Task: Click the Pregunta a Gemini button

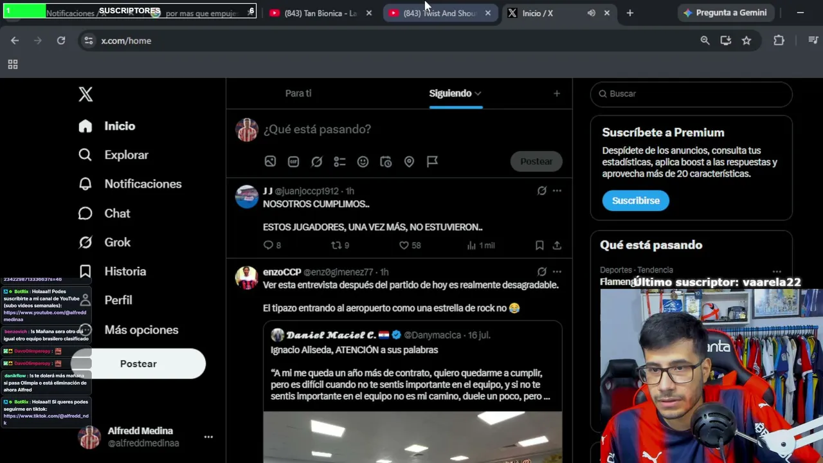Action: click(x=726, y=13)
